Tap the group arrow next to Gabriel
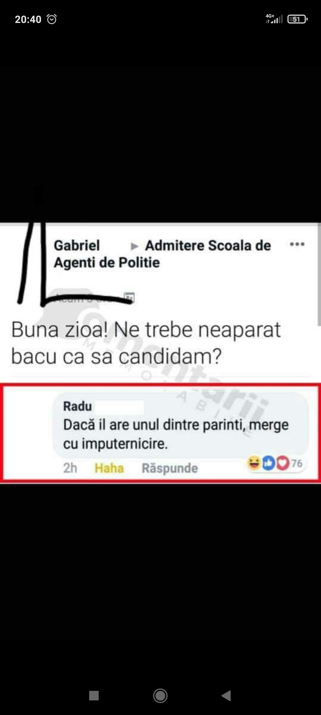Screen dimensions: 321x715 click(x=135, y=246)
